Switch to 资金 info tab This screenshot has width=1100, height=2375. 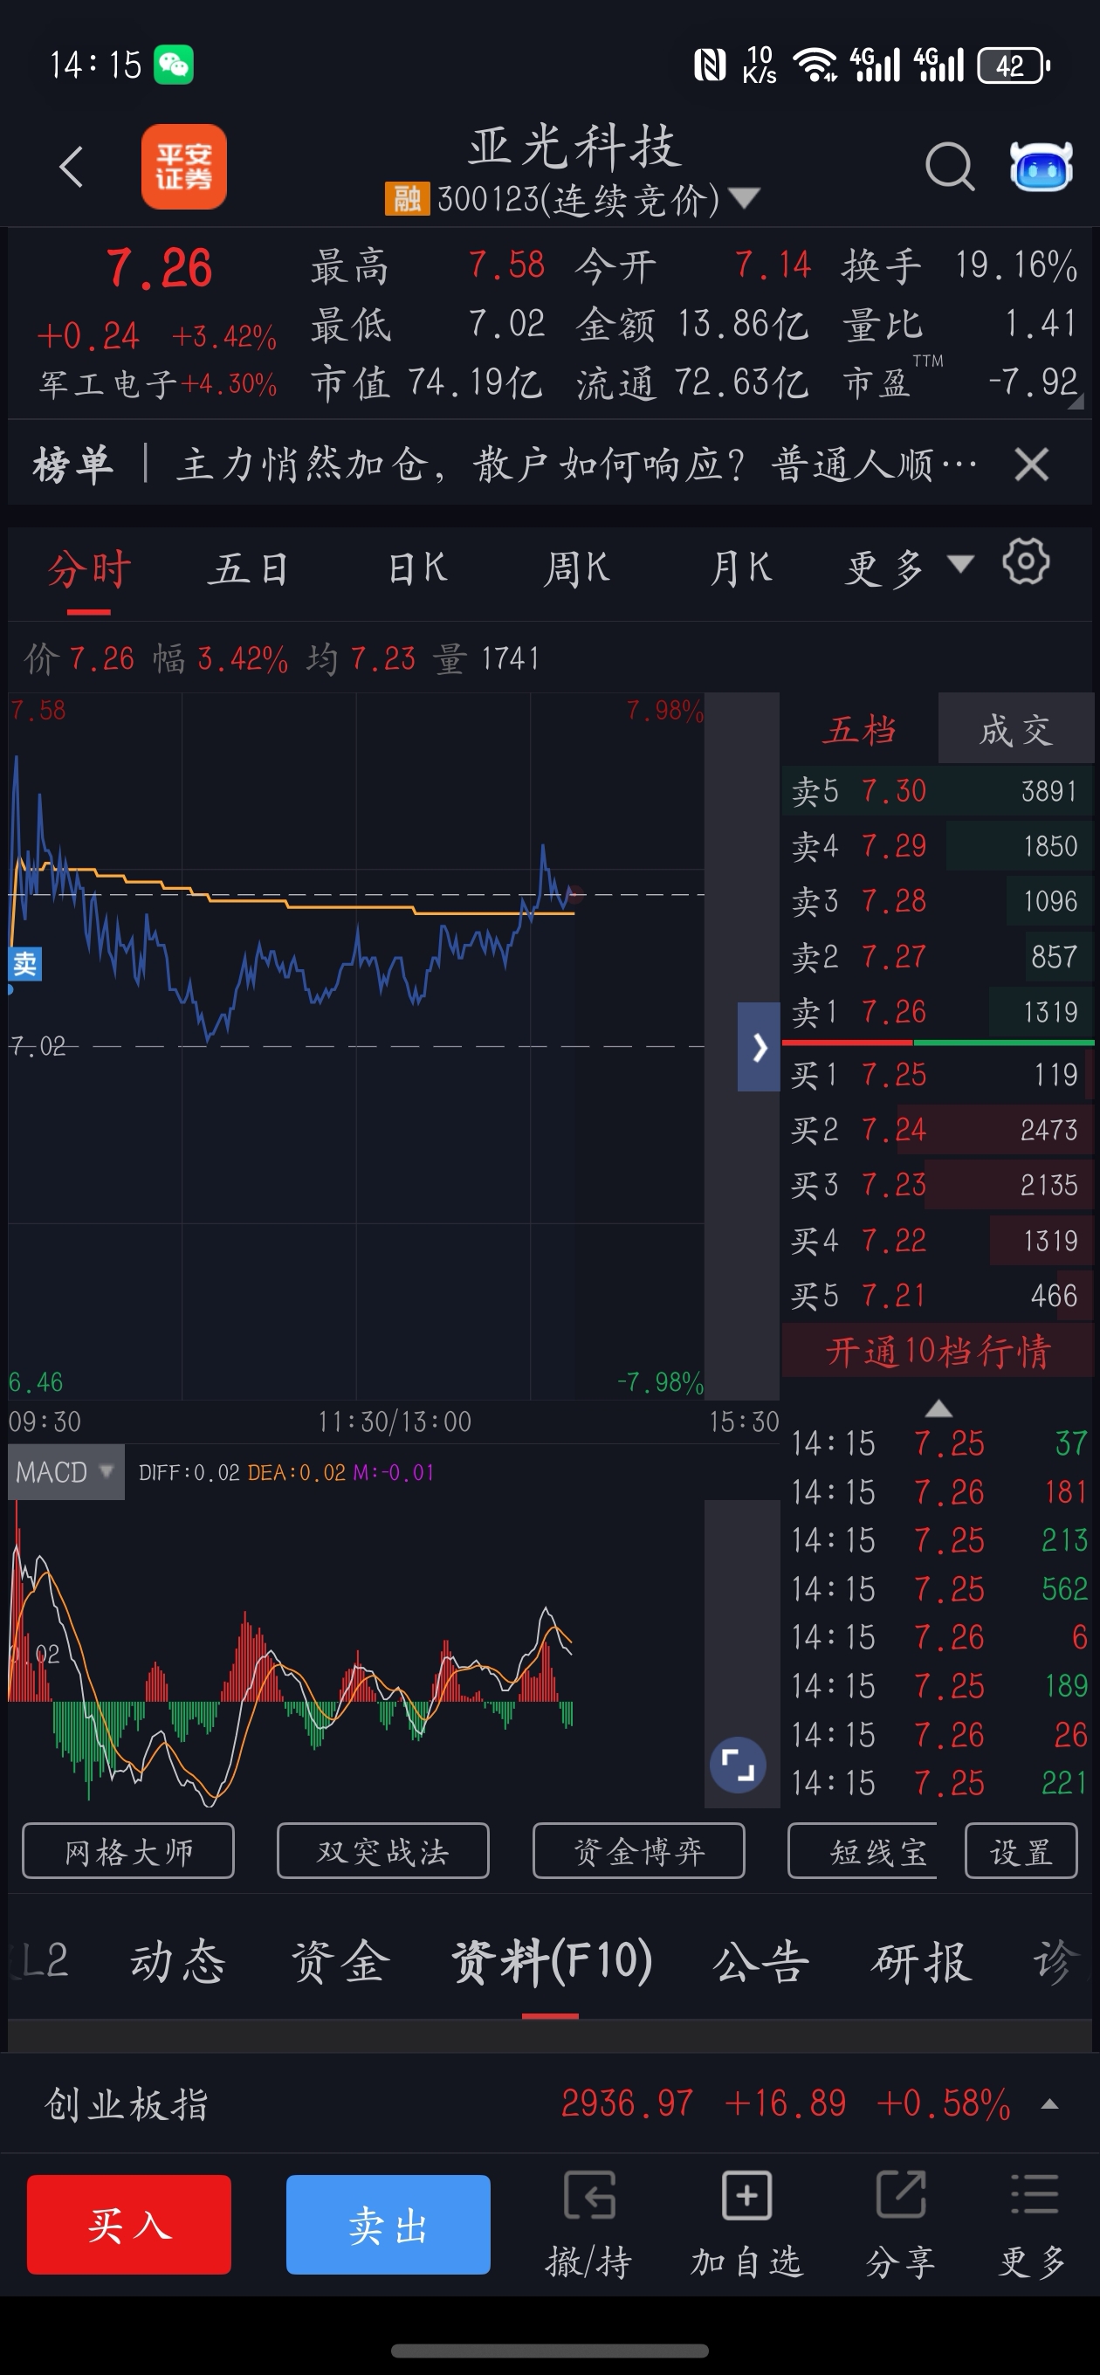pos(340,1961)
